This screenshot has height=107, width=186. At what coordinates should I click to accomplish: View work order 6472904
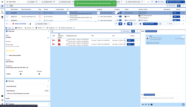pyautogui.click(x=175, y=13)
